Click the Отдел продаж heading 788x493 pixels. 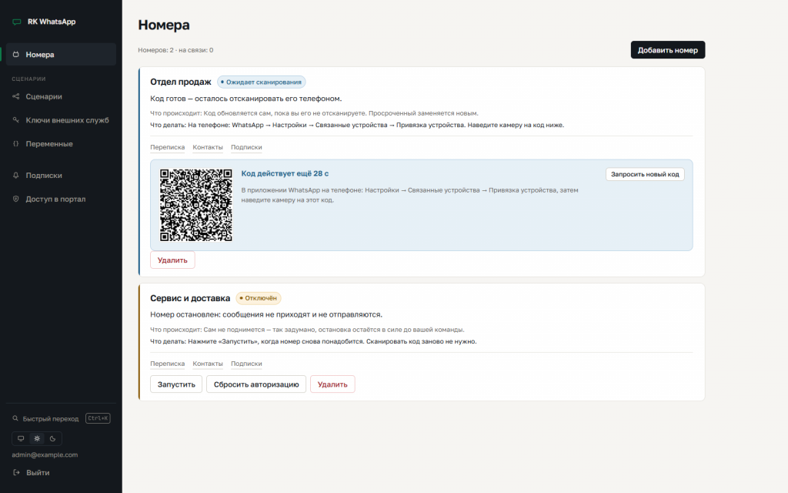[x=180, y=82]
